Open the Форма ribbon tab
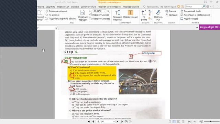 pos(41,7)
